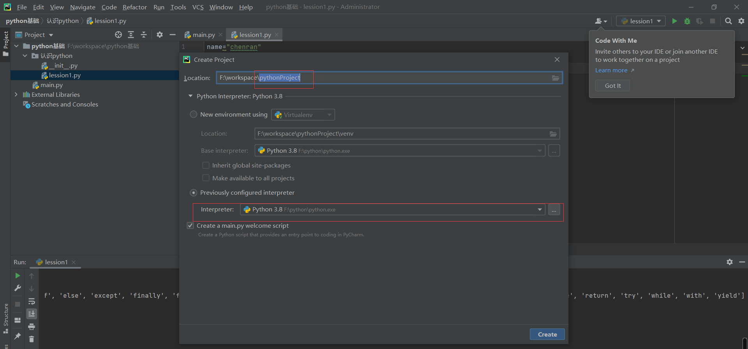Image resolution: width=748 pixels, height=349 pixels.
Task: Open the Navigate menu
Action: coord(83,7)
